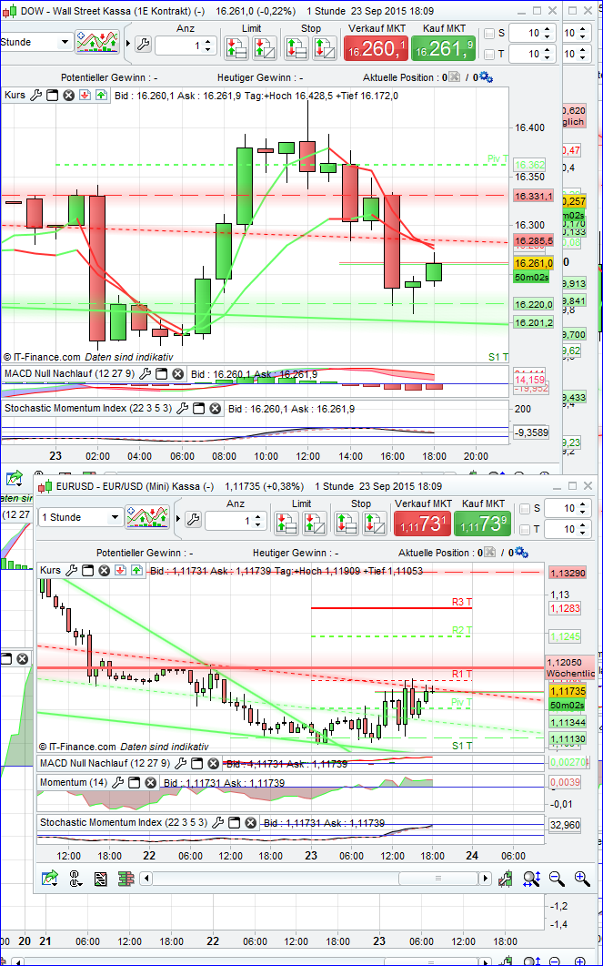This screenshot has height=966, width=603.
Task: Open timeframe dropdown in DOW window
Action: tap(64, 43)
